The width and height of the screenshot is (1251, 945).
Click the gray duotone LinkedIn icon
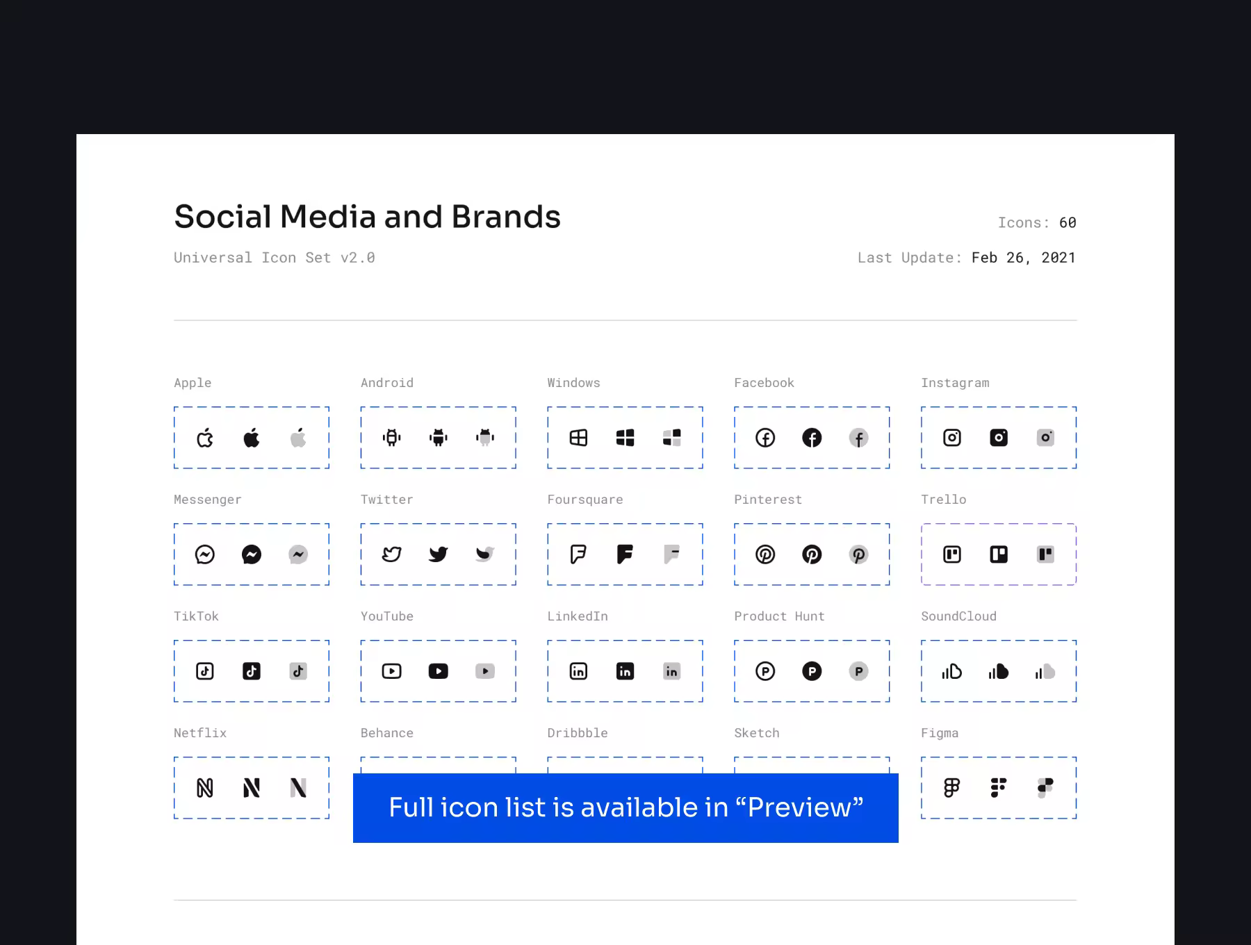(672, 671)
